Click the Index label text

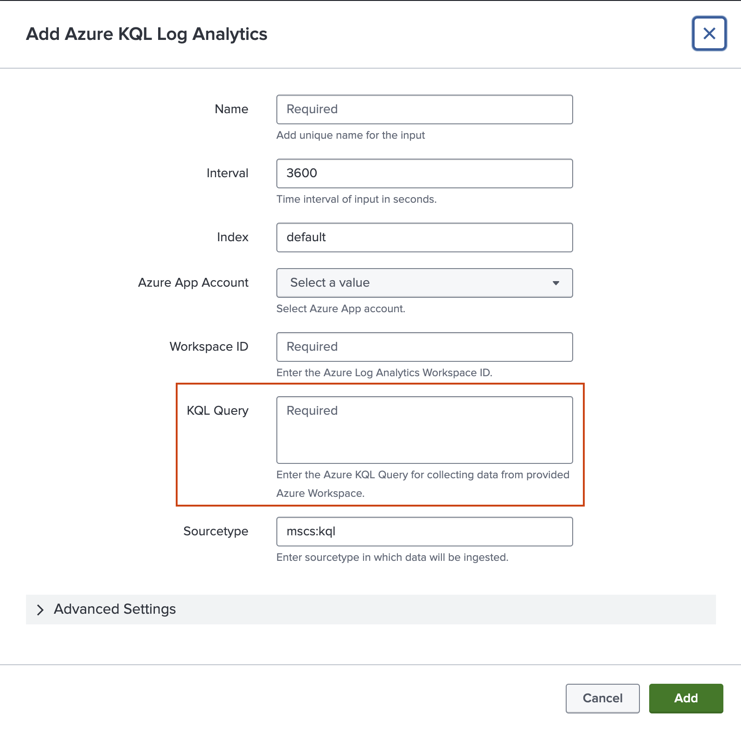tap(232, 237)
